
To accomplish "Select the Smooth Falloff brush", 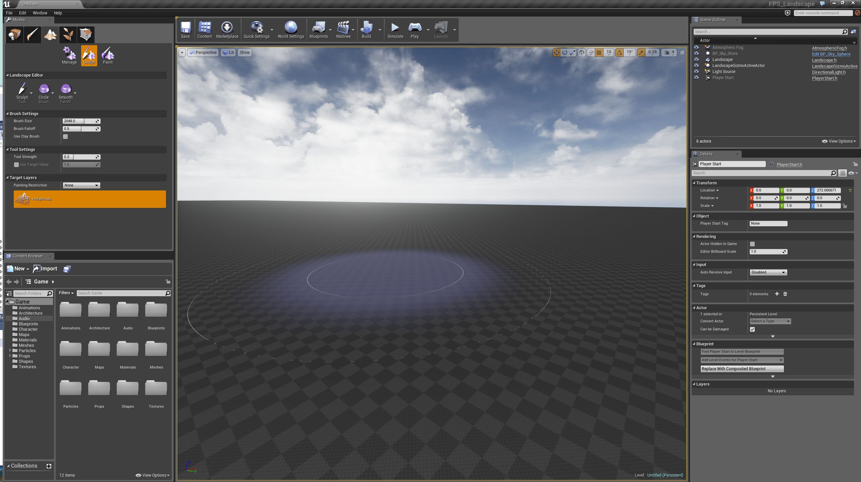I will (66, 90).
